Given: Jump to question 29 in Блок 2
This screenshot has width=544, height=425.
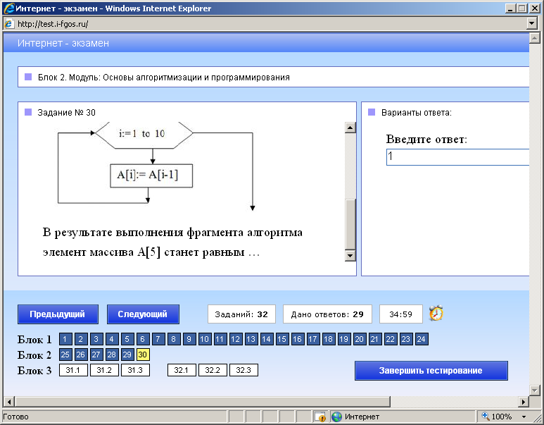Looking at the screenshot, I should [x=127, y=355].
